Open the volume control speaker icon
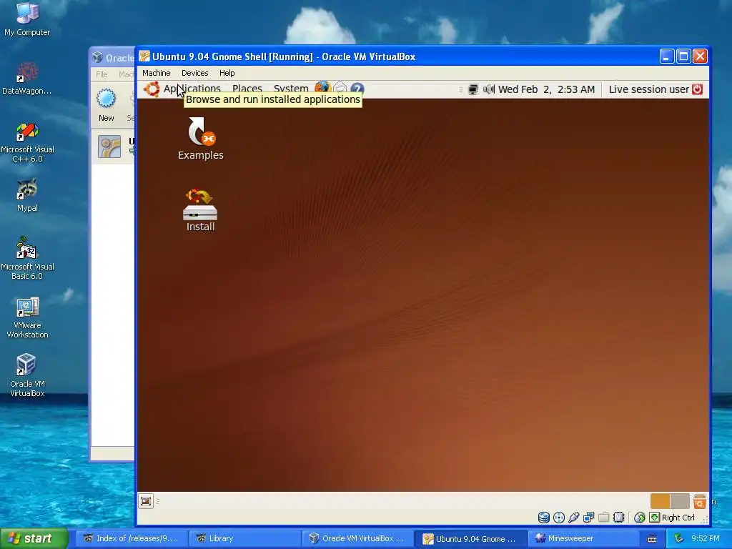Image resolution: width=732 pixels, height=549 pixels. click(x=488, y=89)
